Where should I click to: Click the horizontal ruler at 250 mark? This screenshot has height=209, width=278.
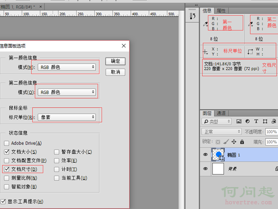[81, 14]
